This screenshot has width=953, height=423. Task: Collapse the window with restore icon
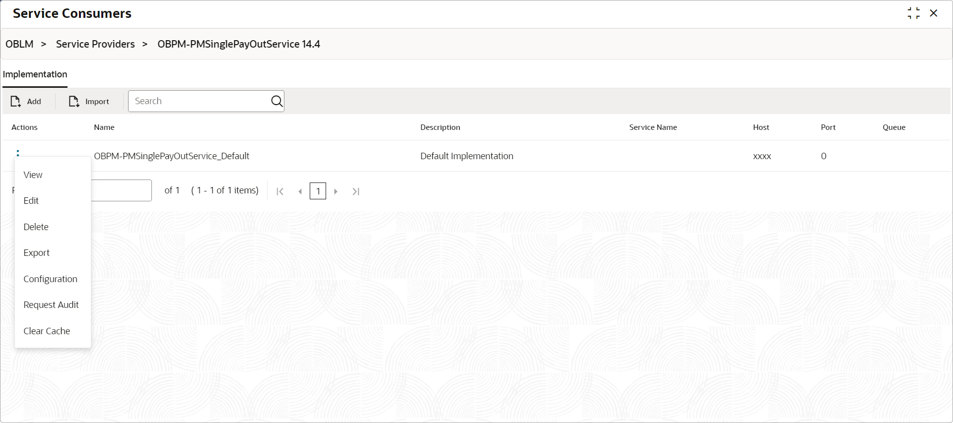click(x=913, y=13)
